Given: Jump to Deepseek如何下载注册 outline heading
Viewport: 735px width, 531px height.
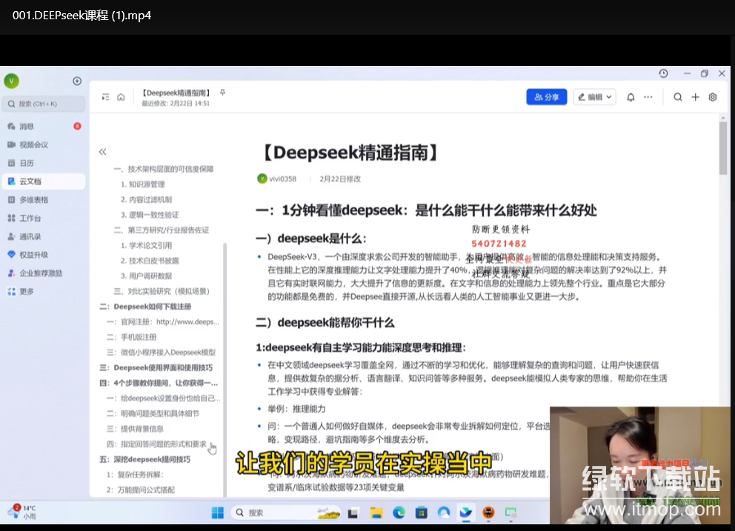Looking at the screenshot, I should point(145,307).
